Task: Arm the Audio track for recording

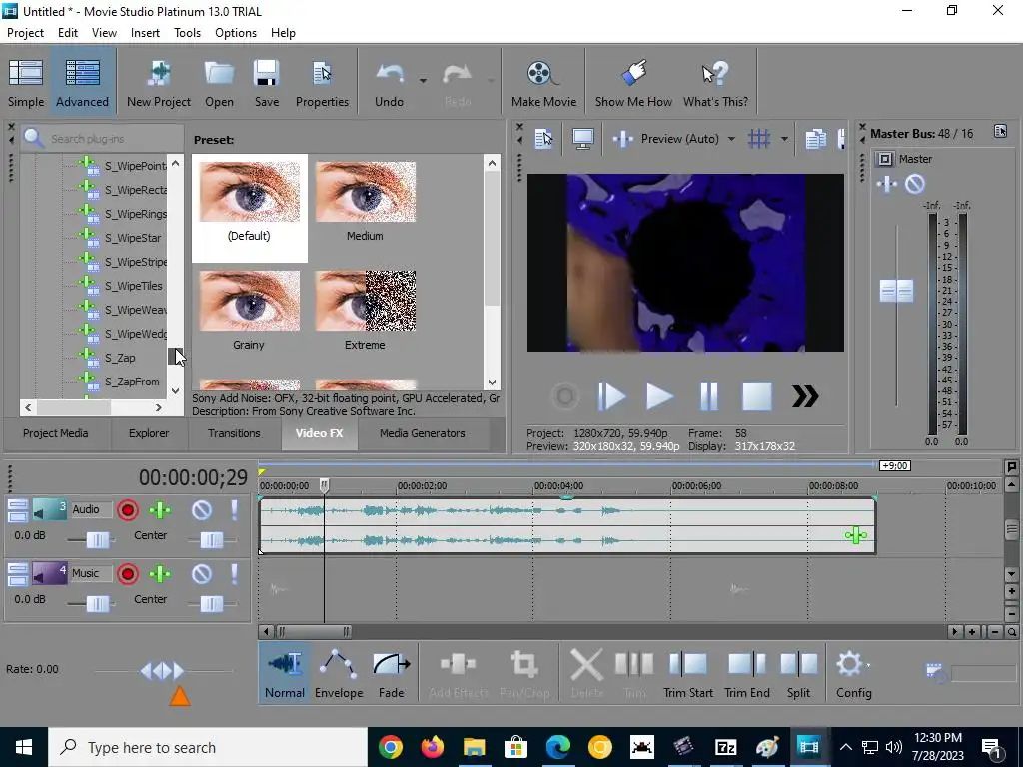Action: 128,510
